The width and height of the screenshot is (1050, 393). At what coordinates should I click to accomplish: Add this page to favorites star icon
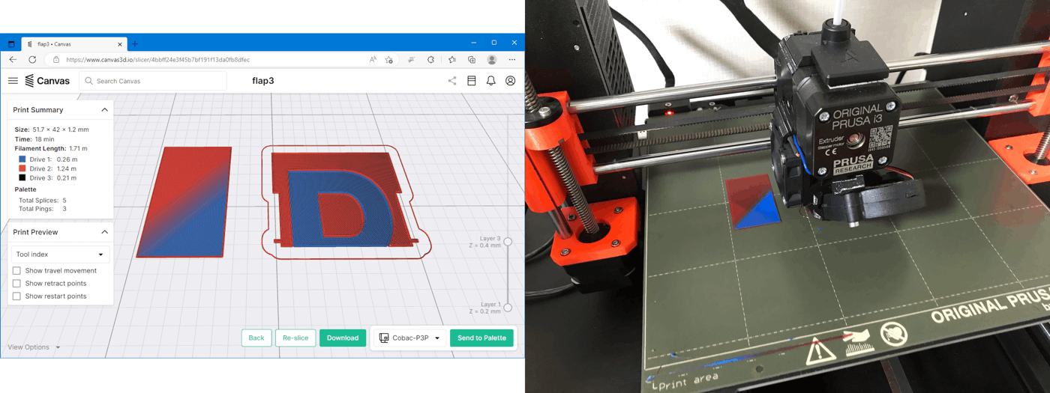pyautogui.click(x=388, y=60)
